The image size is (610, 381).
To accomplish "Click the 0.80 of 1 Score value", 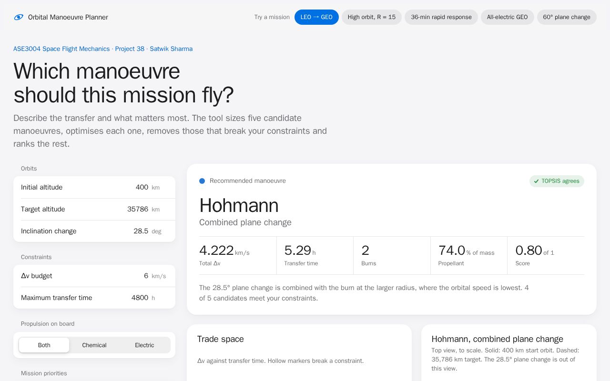I will (x=535, y=251).
